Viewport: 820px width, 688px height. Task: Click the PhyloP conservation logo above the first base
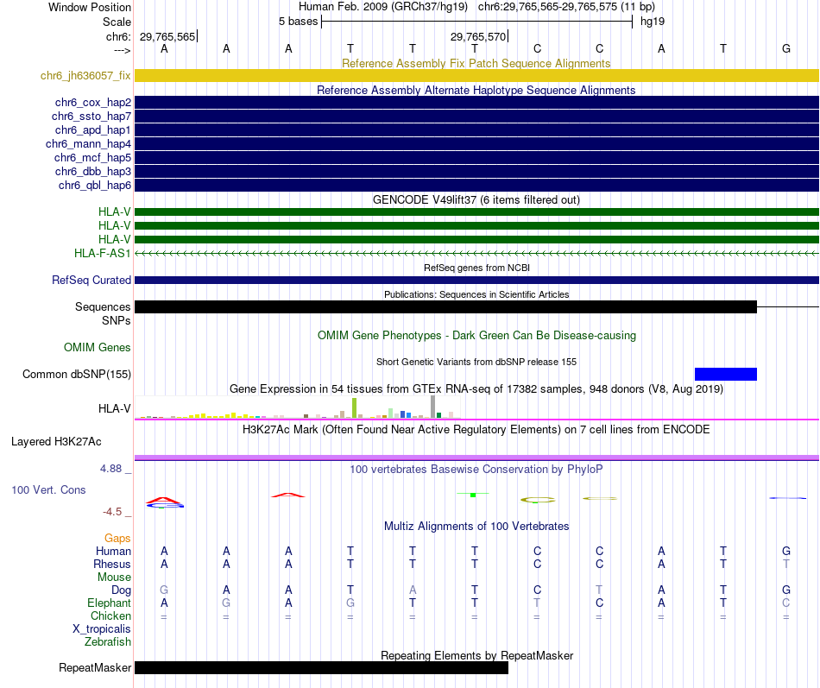[165, 502]
